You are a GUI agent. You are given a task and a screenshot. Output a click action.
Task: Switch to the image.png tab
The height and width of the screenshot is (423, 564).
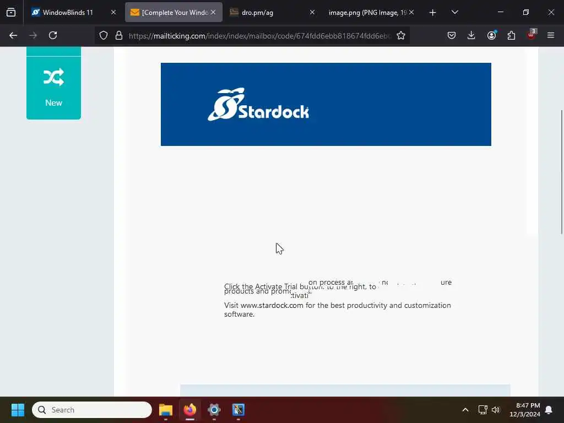click(367, 13)
